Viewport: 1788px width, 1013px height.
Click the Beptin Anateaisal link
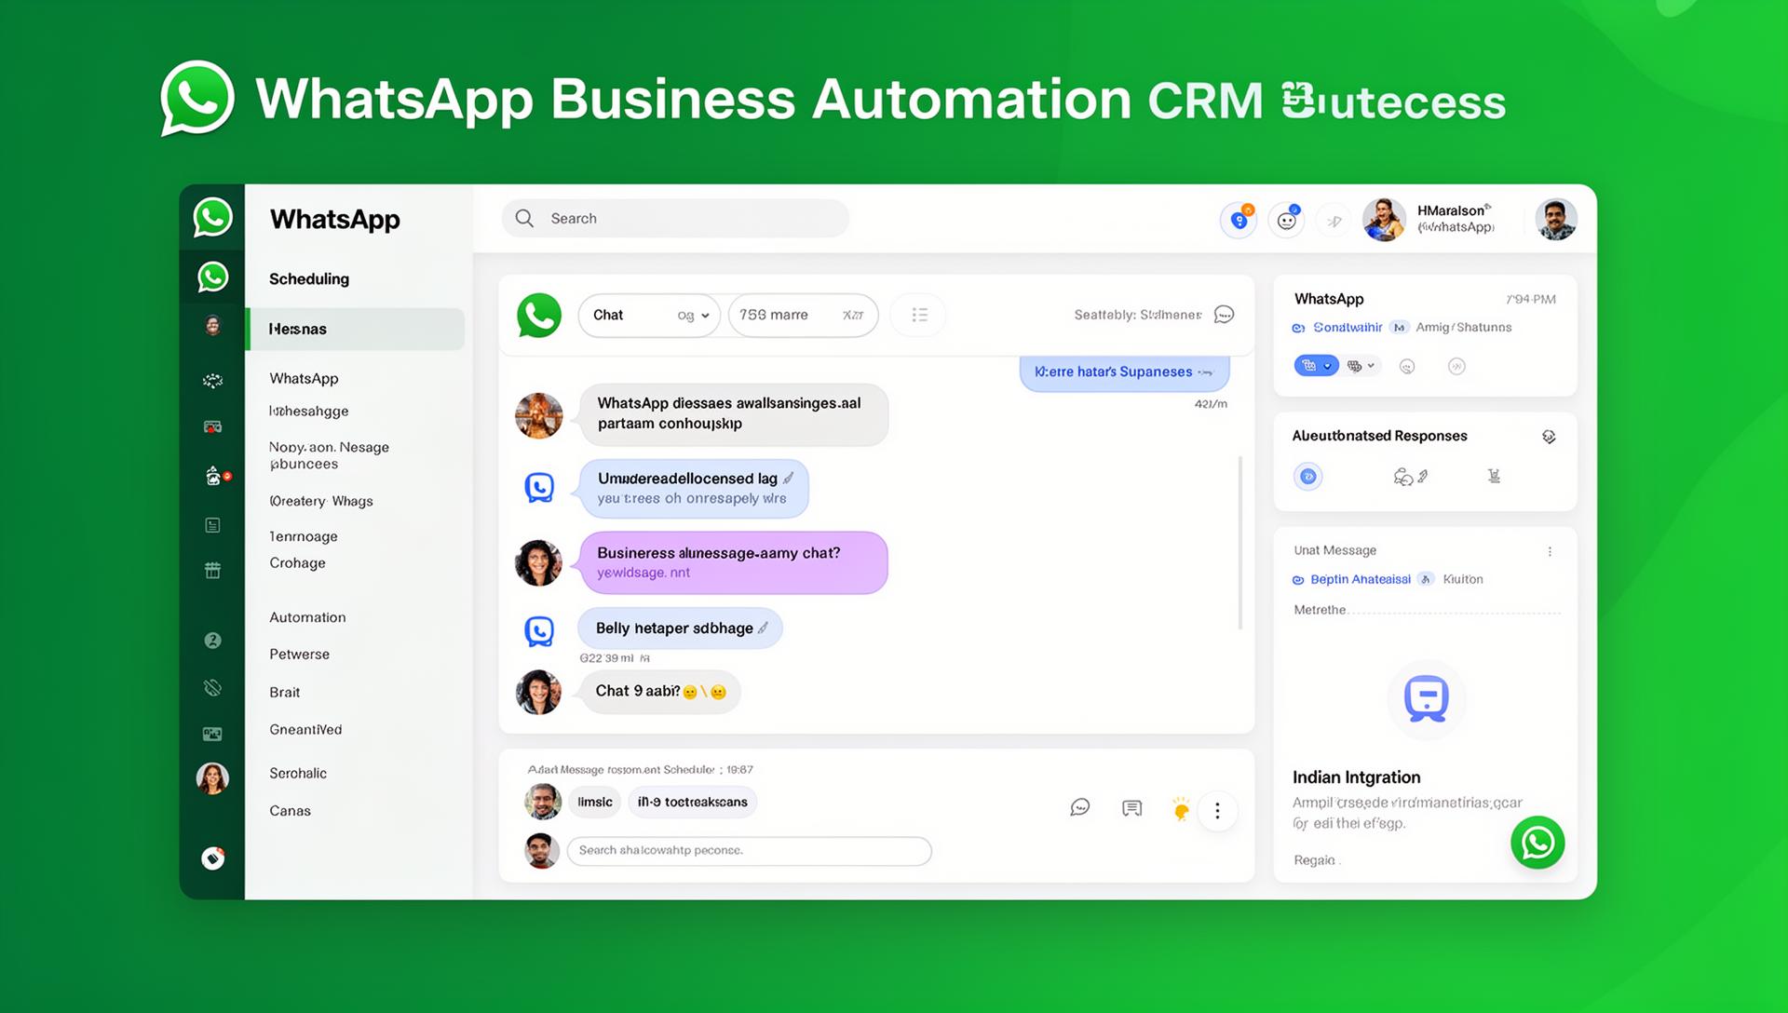pos(1361,579)
